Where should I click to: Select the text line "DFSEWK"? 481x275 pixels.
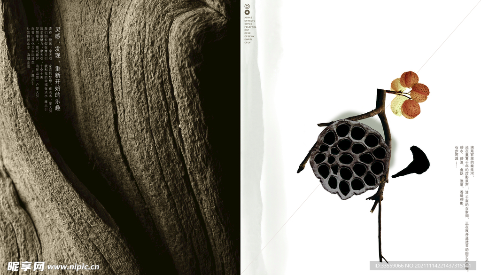pyautogui.click(x=249, y=36)
